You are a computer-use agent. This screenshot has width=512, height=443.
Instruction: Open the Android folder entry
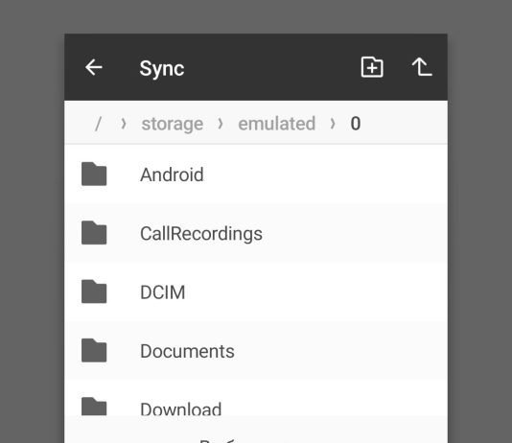[x=256, y=174]
